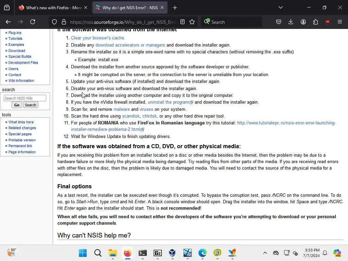348x261 pixels.
Task: Open Special pages tool
Action: point(20,134)
